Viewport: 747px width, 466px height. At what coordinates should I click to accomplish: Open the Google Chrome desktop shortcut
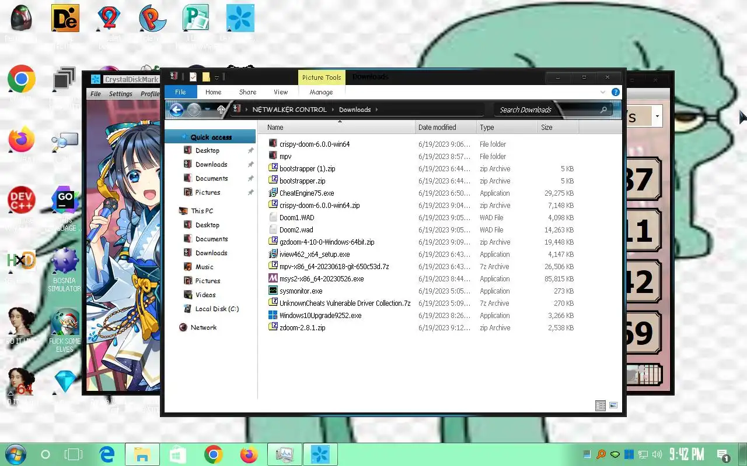pyautogui.click(x=22, y=79)
